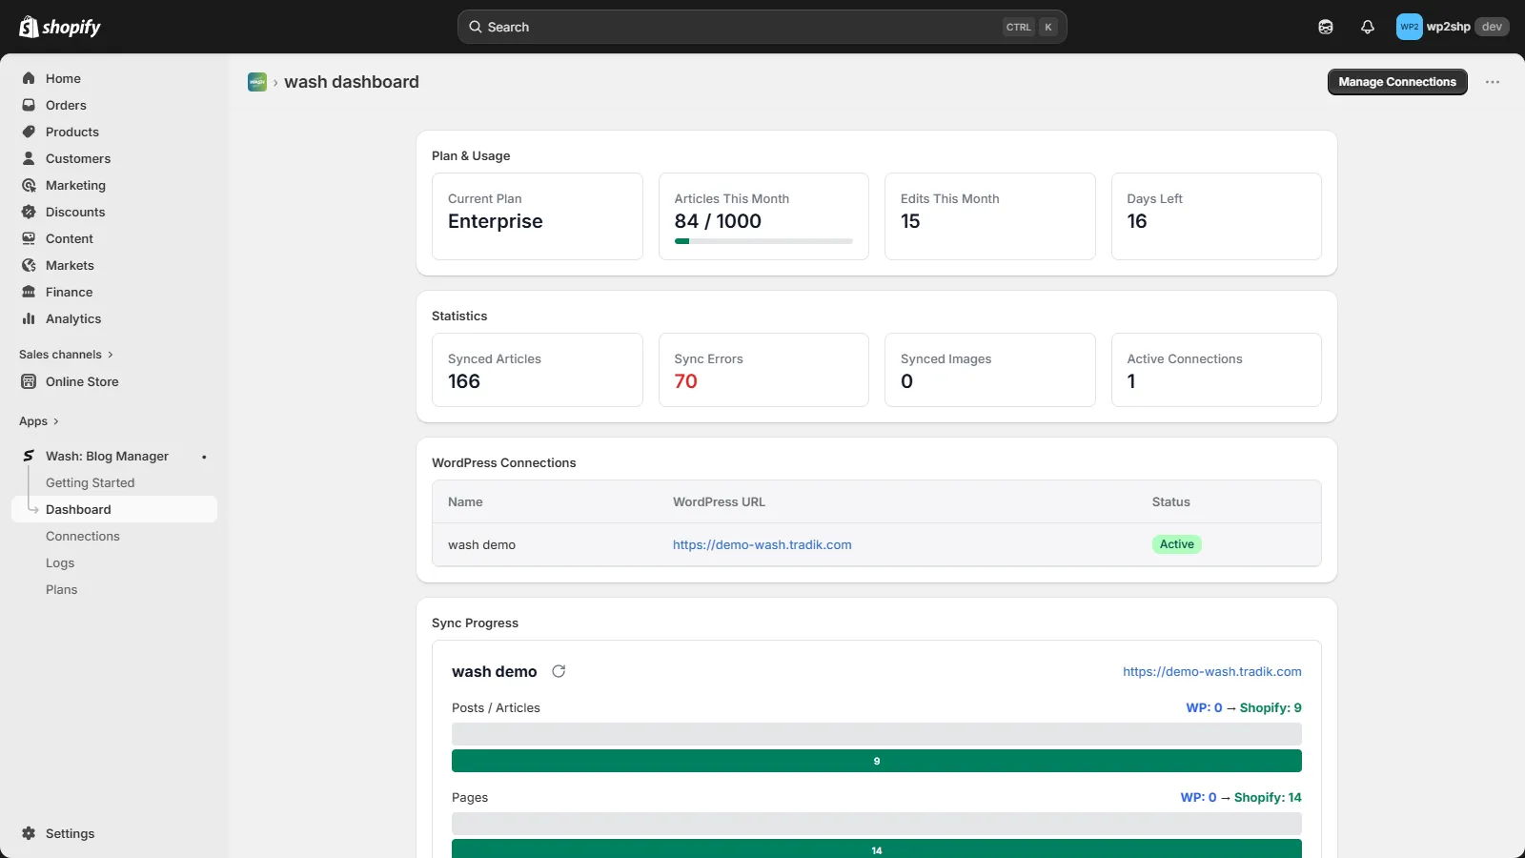The height and width of the screenshot is (858, 1525).
Task: Click the Edits This Month value 15
Action: pyautogui.click(x=910, y=221)
